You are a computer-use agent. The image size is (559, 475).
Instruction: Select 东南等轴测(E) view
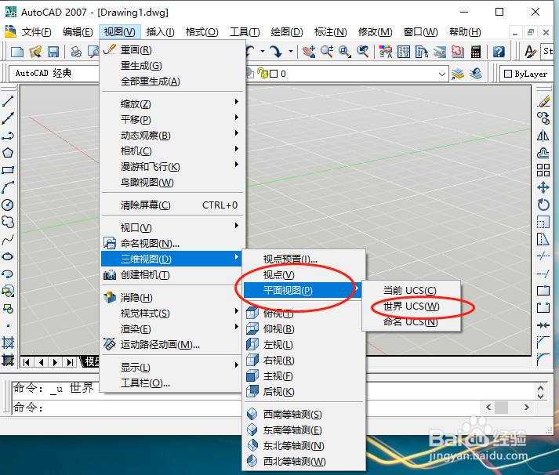click(x=303, y=430)
